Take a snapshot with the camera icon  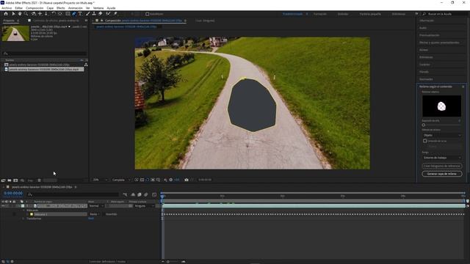click(x=186, y=180)
